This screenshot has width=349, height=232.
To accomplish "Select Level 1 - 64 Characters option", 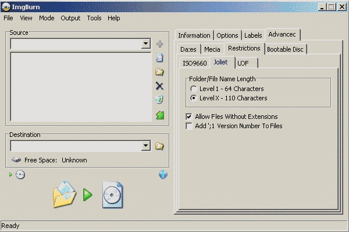I will point(194,89).
